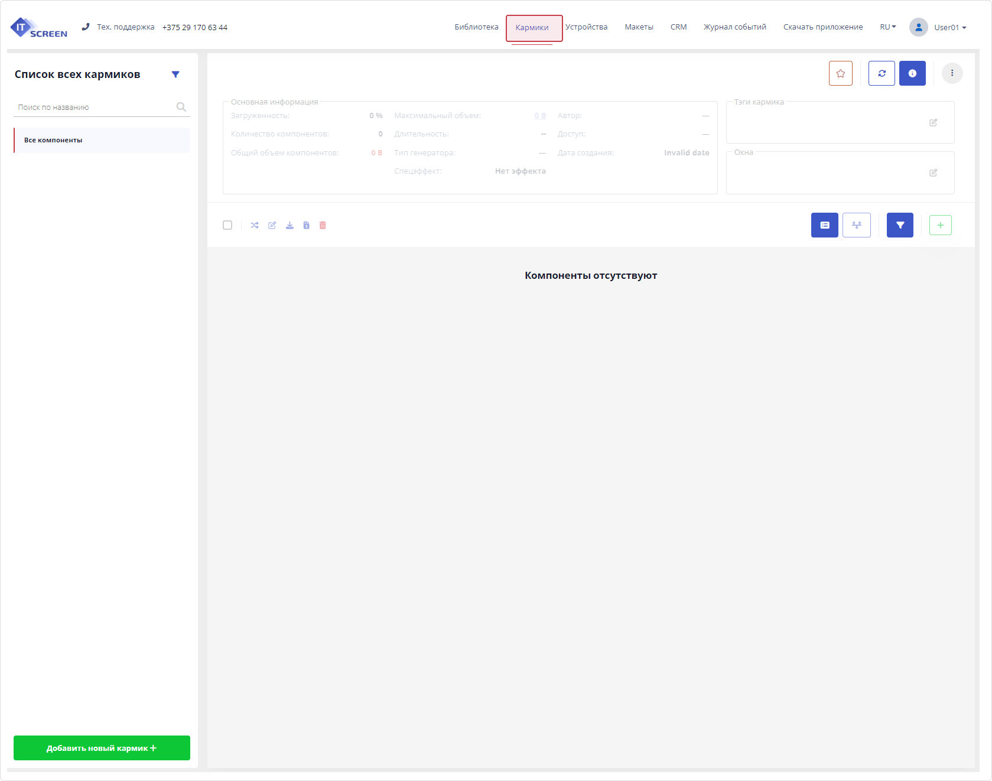
Task: Click the star favorite button
Action: tap(840, 73)
